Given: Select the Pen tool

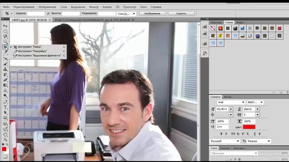Looking at the screenshot, I should [5, 102].
